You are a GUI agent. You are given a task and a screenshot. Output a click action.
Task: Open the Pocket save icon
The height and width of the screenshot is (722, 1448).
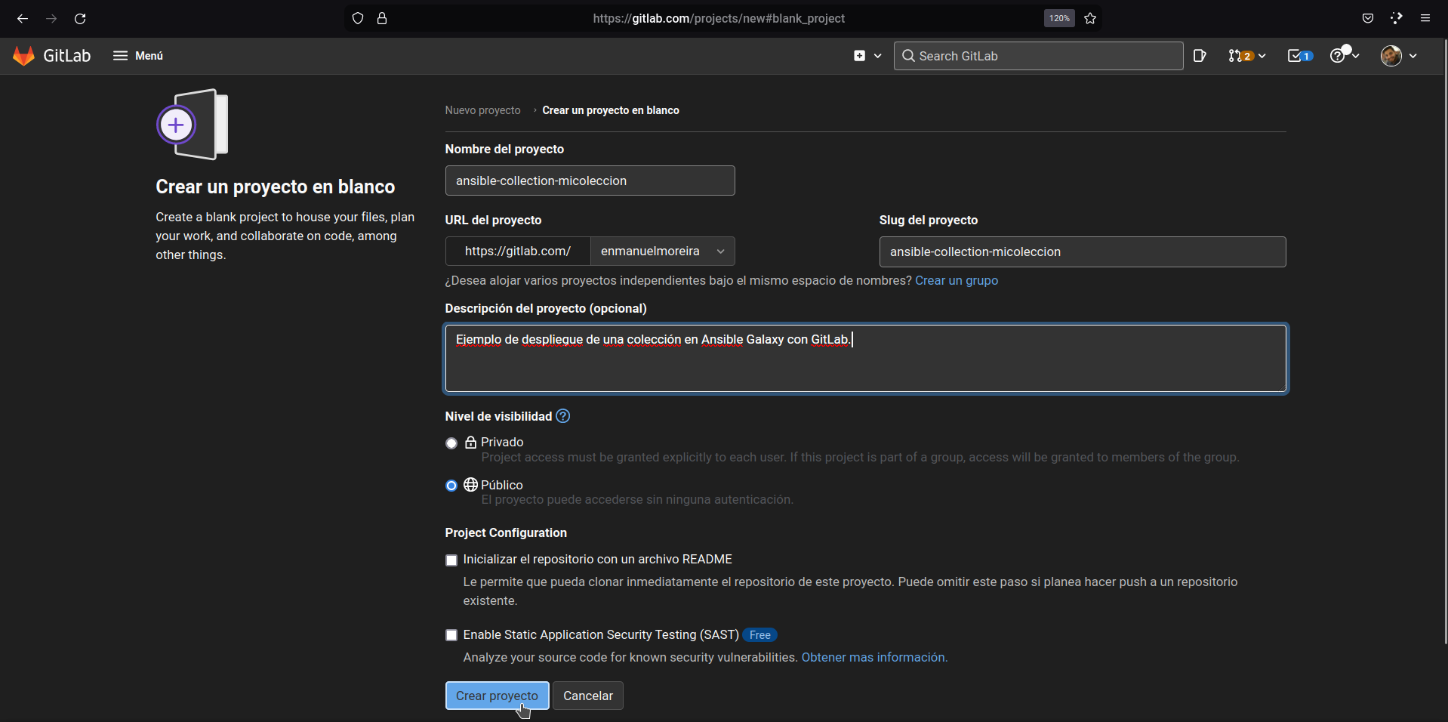coord(1368,18)
